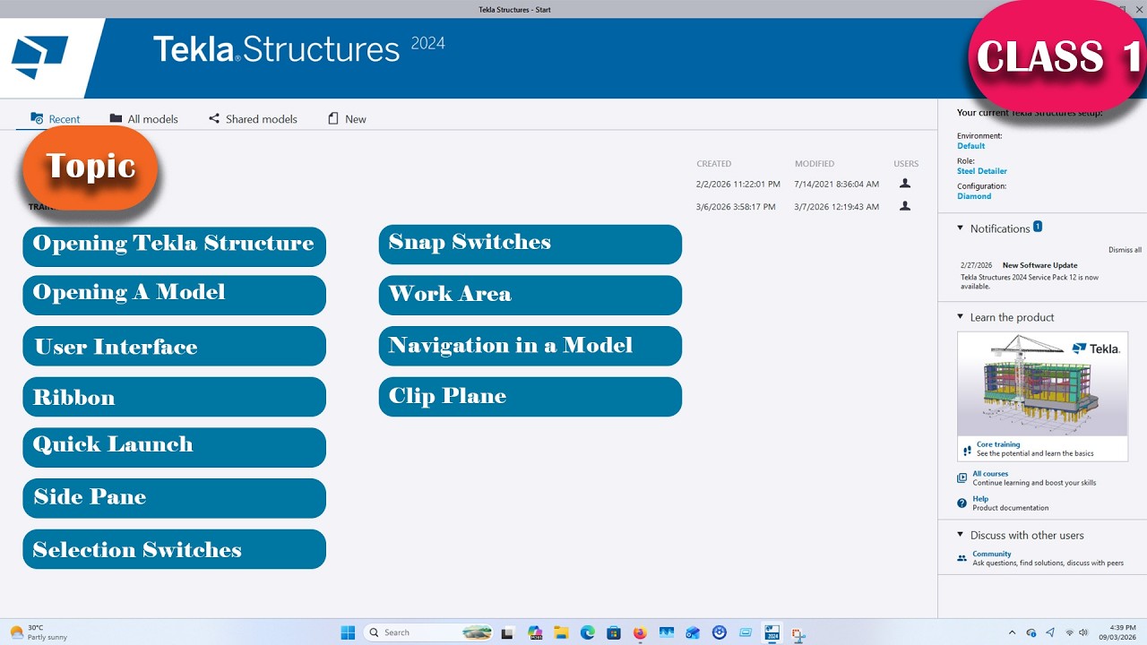
Task: Open the Community link
Action: [x=992, y=554]
